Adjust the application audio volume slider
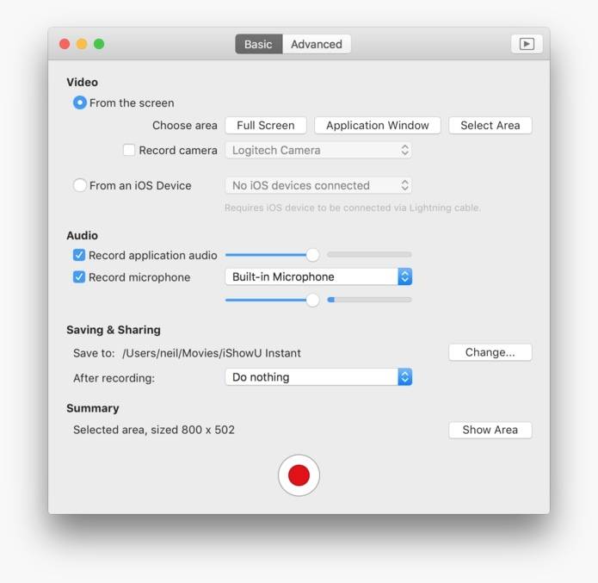The image size is (598, 583). pyautogui.click(x=312, y=255)
